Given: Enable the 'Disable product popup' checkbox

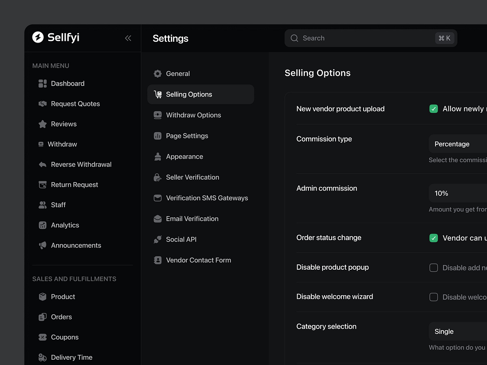Looking at the screenshot, I should (x=433, y=268).
